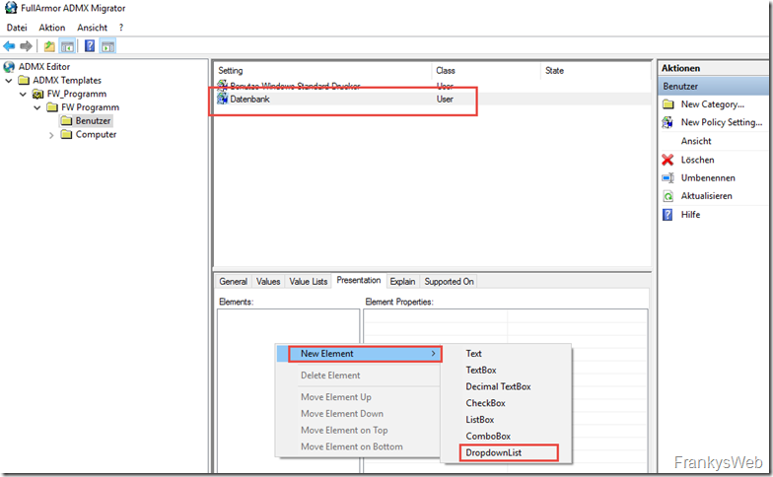Click the Computer folder icon in tree
This screenshot has width=773, height=477.
pyautogui.click(x=66, y=134)
